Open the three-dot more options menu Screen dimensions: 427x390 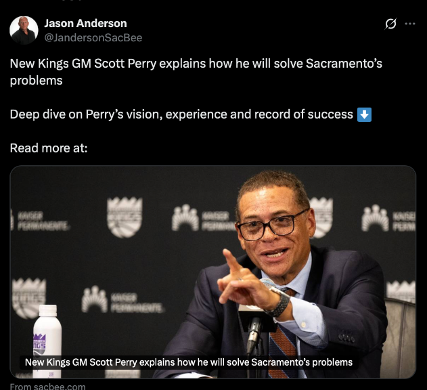pyautogui.click(x=410, y=24)
